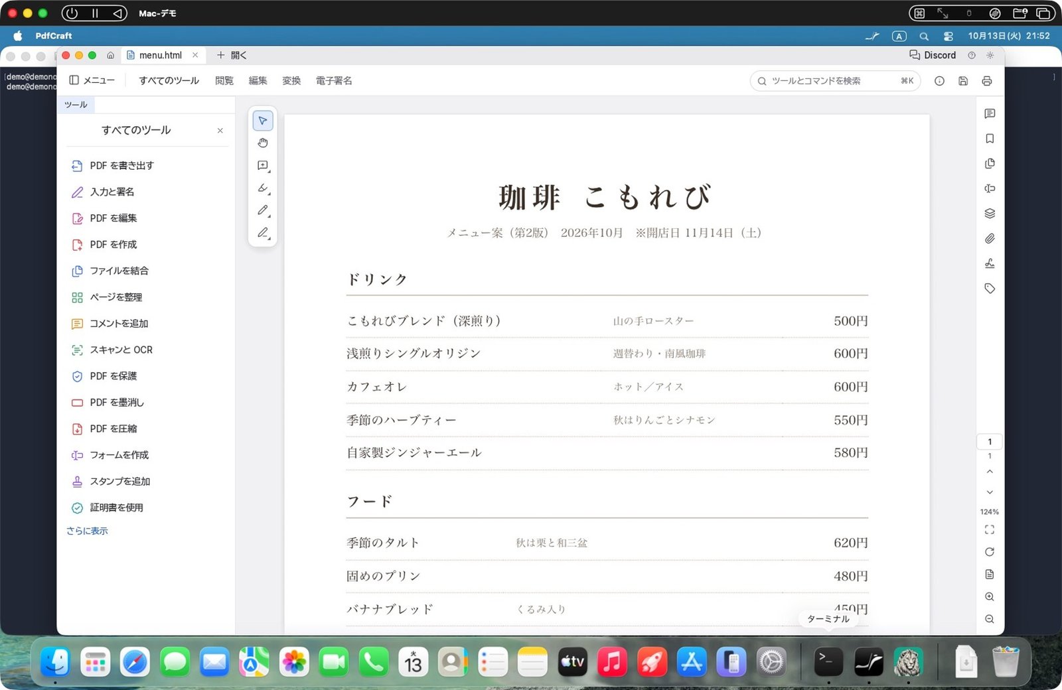The width and height of the screenshot is (1062, 690).
Task: Open the bookmarks panel icon
Action: coord(990,139)
